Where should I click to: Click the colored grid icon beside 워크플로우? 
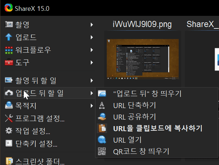[x=9, y=50]
